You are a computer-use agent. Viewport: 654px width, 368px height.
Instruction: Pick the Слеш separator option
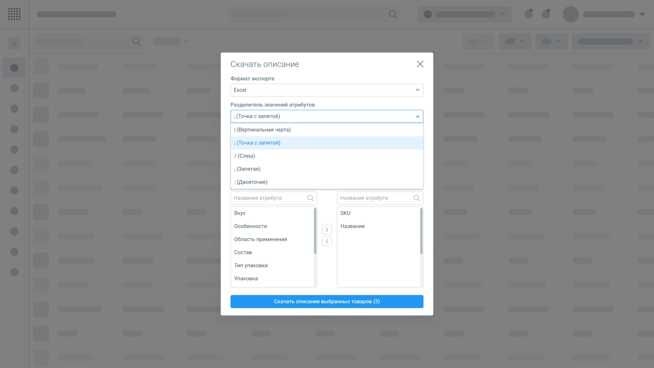pos(245,156)
